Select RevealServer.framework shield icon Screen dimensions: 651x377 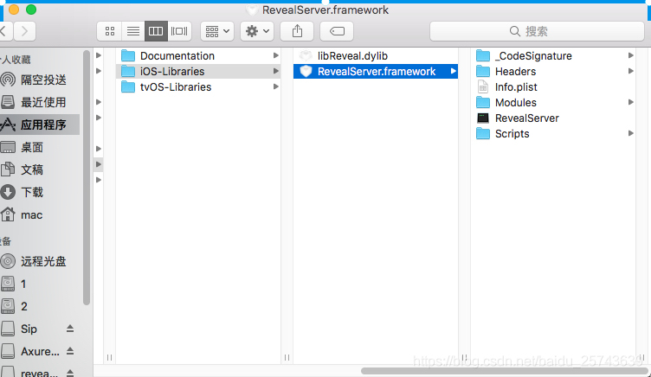(x=306, y=71)
